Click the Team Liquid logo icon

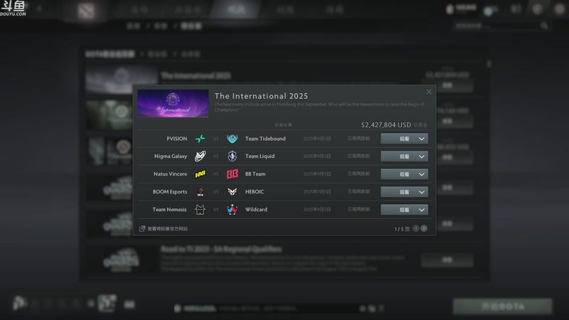pyautogui.click(x=233, y=156)
